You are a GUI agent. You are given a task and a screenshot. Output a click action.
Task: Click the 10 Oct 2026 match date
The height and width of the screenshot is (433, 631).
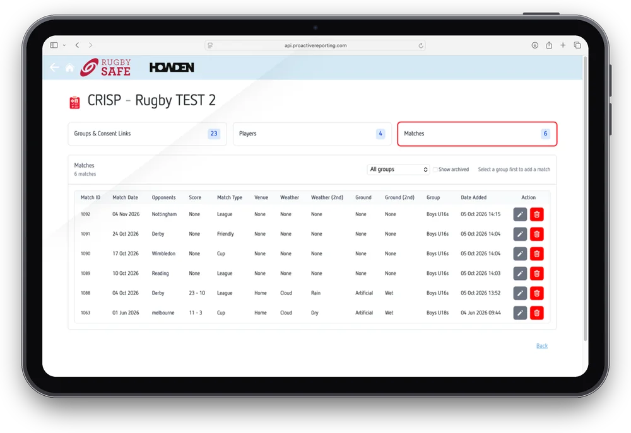click(126, 274)
